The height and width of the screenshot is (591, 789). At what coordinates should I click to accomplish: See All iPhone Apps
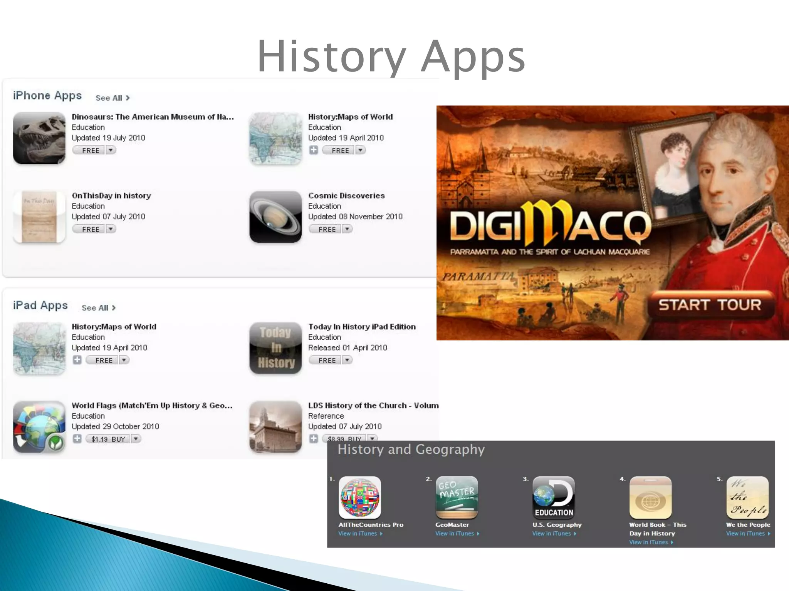point(112,98)
